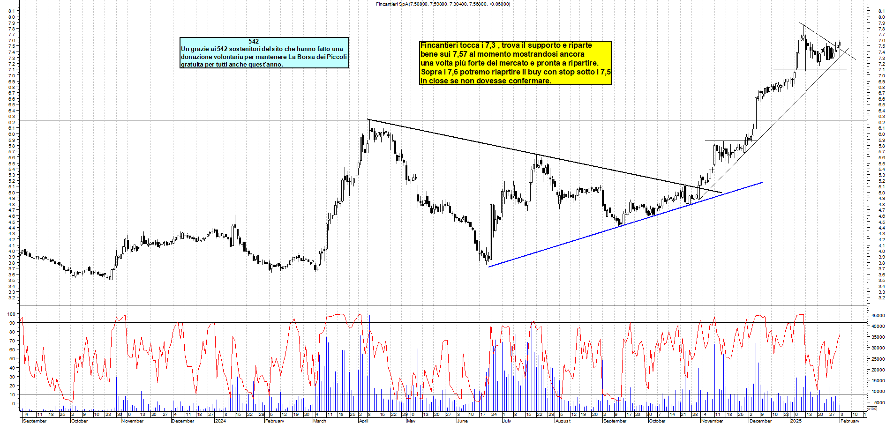Click the Fincantieri SpA chart title
The width and height of the screenshot is (886, 423).
point(443,4)
